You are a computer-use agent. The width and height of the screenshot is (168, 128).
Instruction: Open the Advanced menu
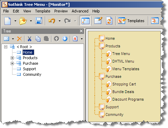(80, 11)
